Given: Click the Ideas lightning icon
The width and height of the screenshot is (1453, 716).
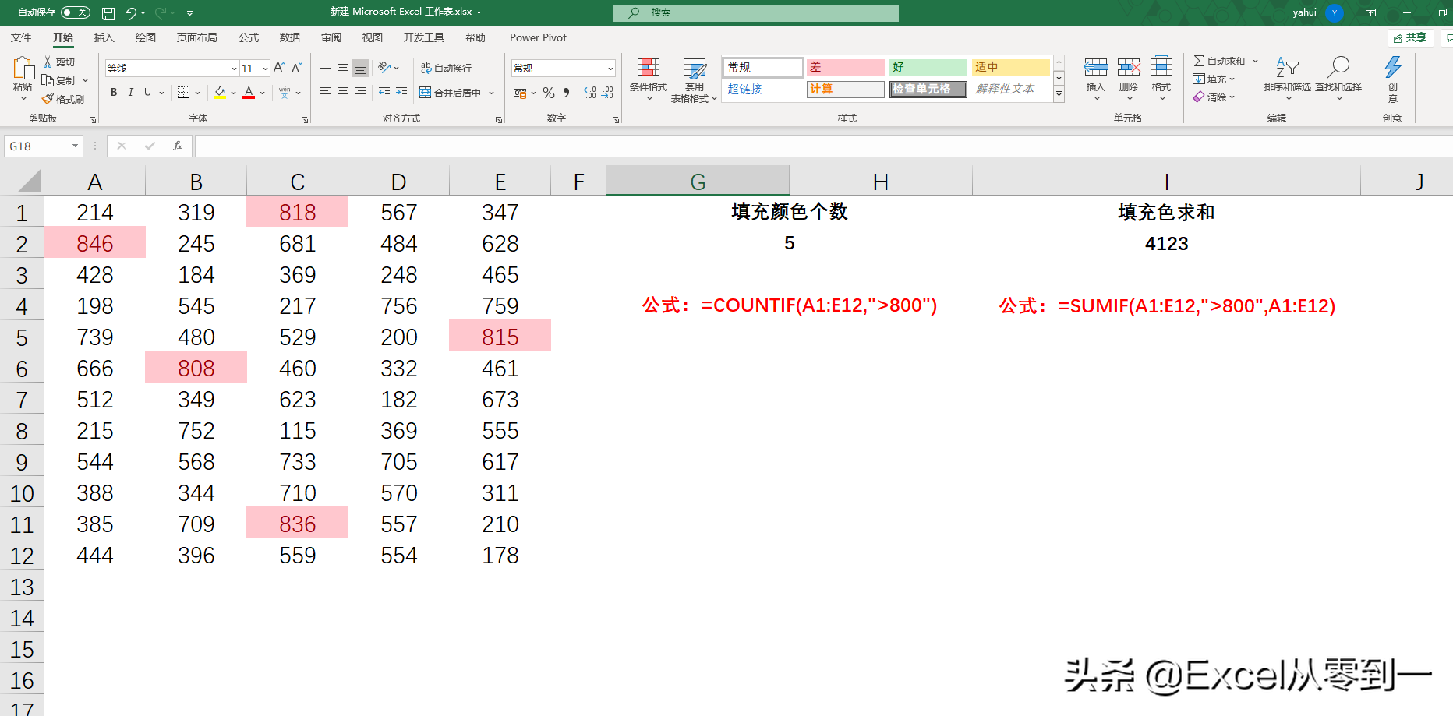Looking at the screenshot, I should (1393, 67).
